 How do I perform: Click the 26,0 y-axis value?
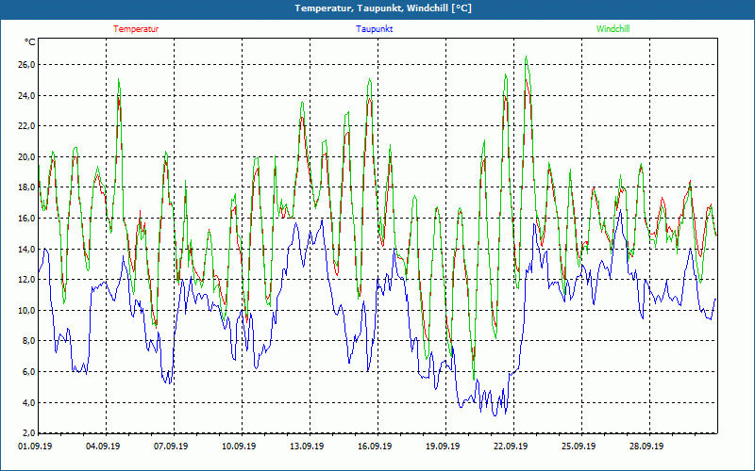(27, 65)
